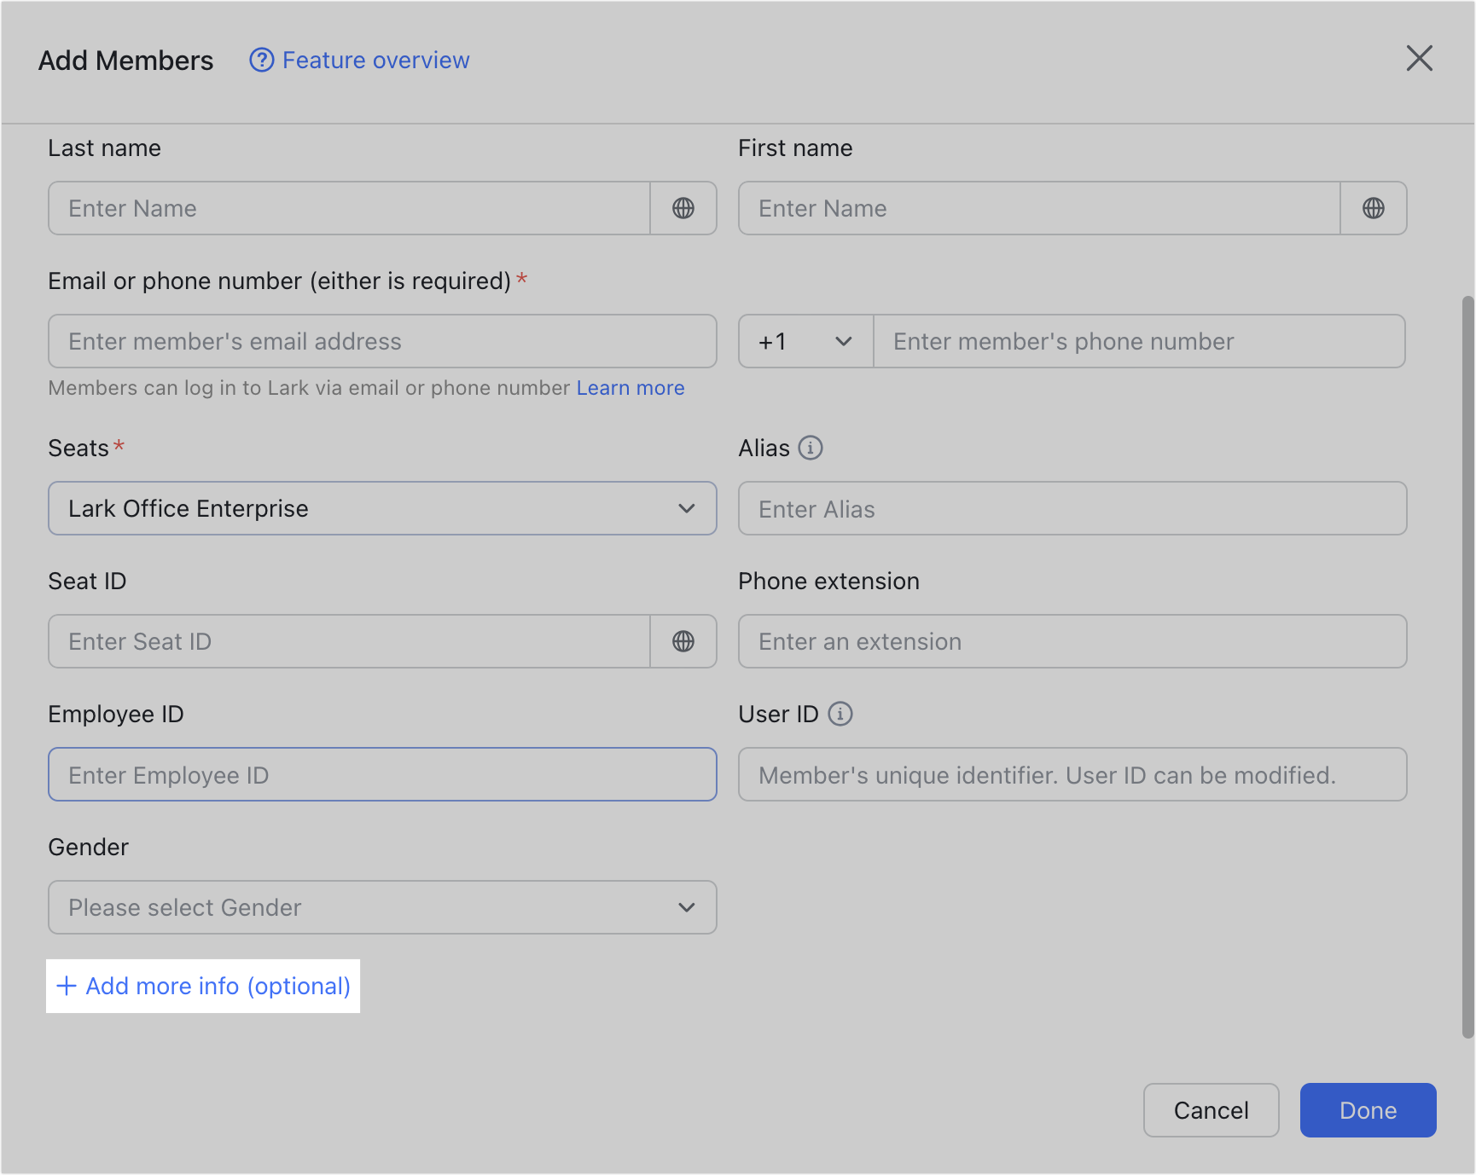Open Feature overview link

coord(375,60)
